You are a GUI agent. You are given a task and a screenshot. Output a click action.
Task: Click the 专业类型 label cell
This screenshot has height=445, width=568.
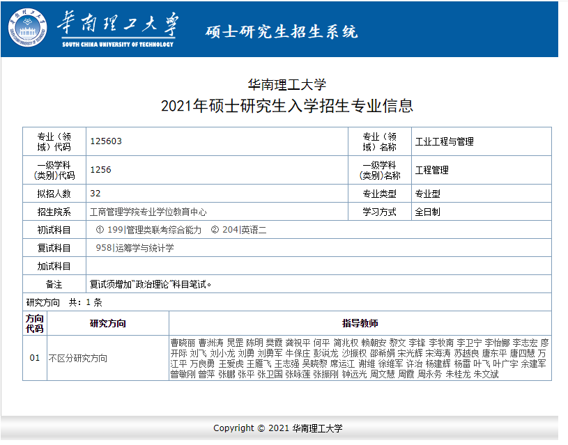(x=380, y=194)
